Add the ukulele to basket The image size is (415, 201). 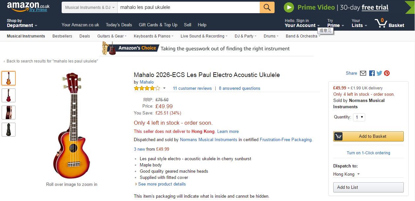[x=369, y=136]
